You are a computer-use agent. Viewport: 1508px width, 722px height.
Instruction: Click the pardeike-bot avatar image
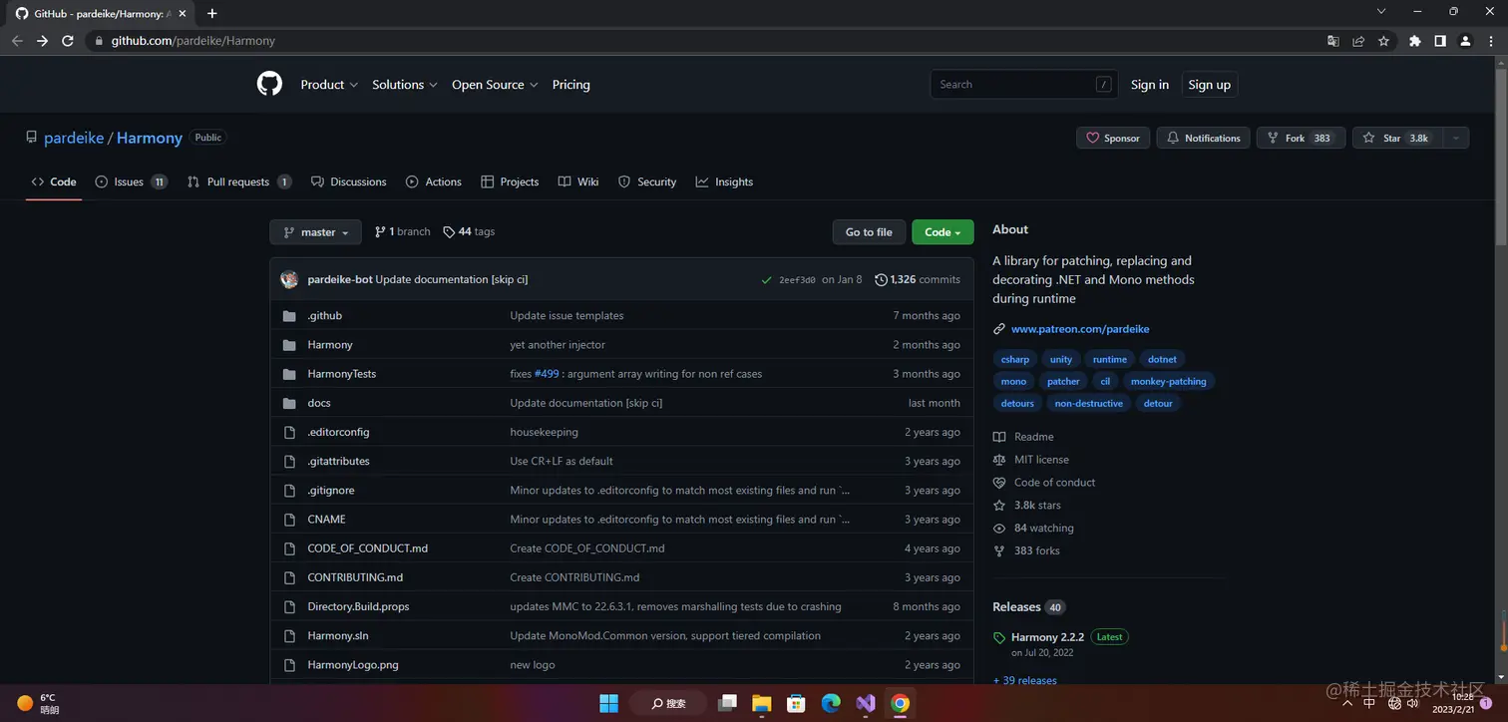pos(289,279)
